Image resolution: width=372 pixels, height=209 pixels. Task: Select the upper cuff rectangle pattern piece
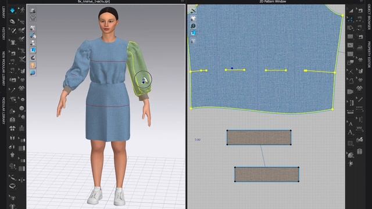click(259, 138)
